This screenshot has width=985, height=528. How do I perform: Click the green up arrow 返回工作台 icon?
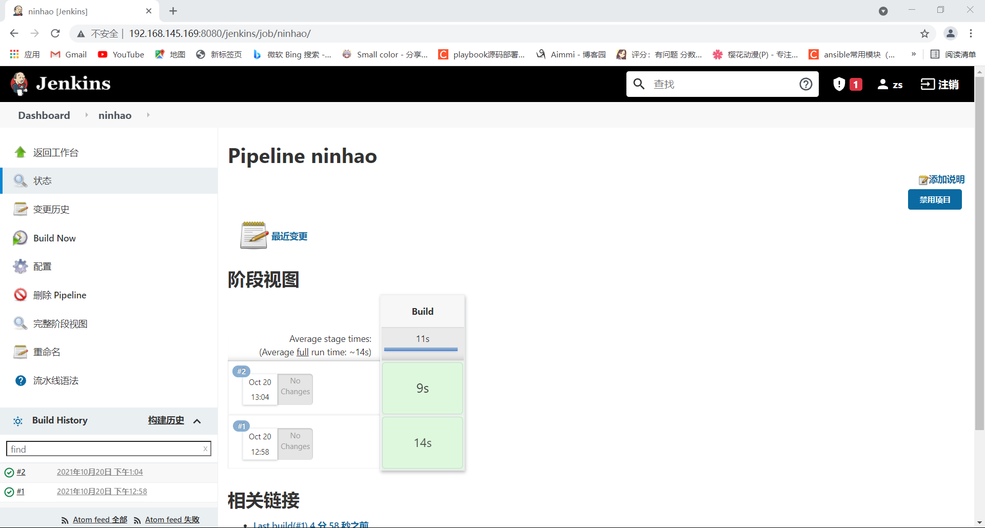tap(21, 152)
